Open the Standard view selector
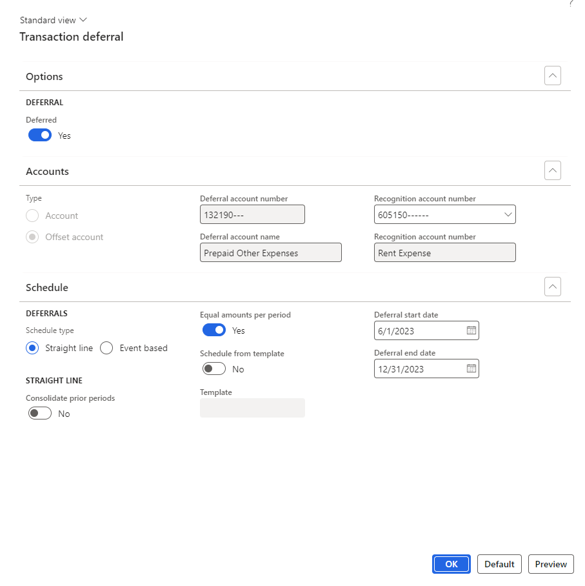Screen dimensions: 585x586 point(54,20)
